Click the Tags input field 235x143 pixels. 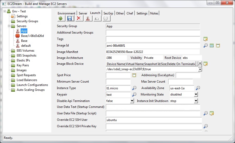(x=153, y=39)
